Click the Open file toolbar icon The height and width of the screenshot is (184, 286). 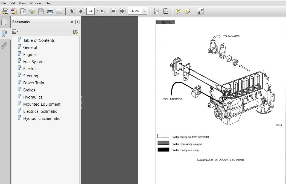click(5, 11)
